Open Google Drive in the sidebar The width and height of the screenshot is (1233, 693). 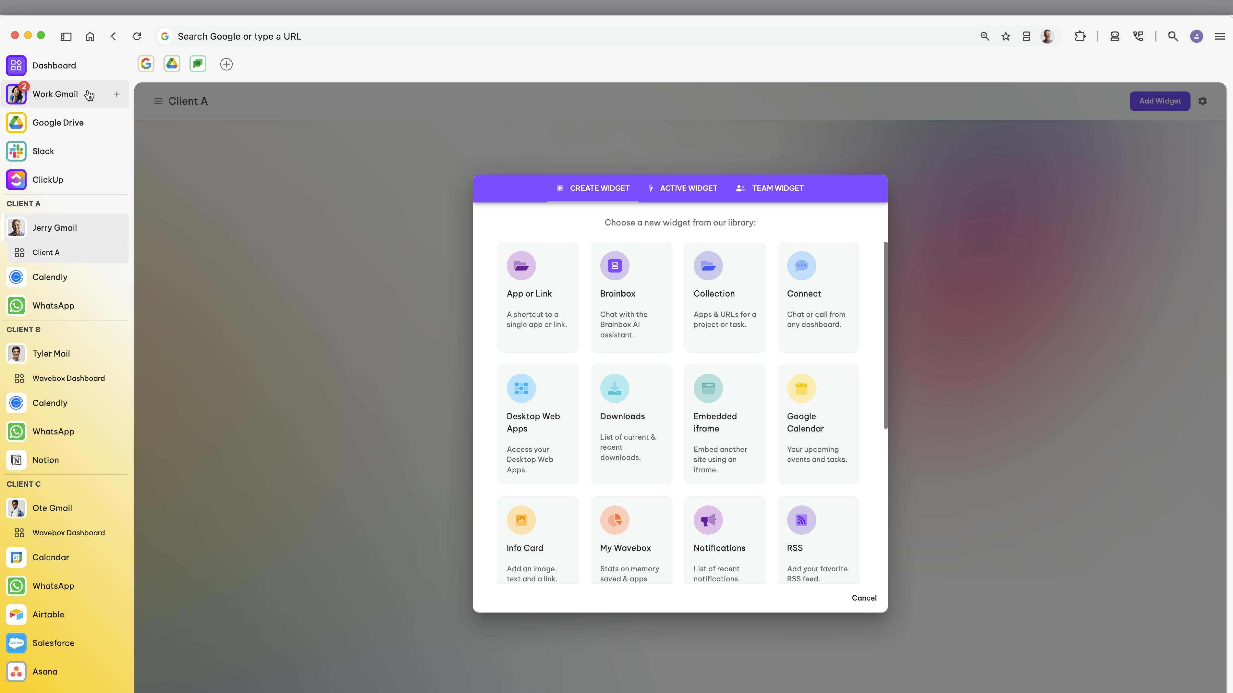click(65, 123)
